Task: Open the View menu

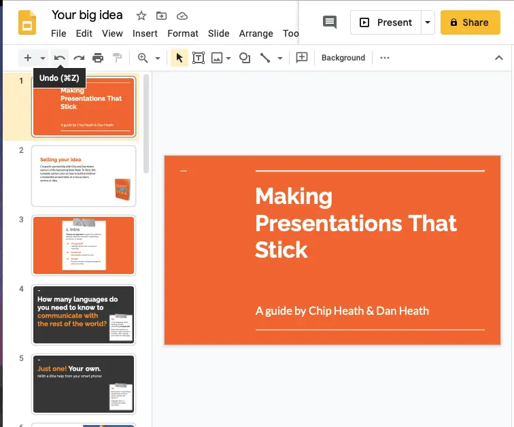Action: coord(112,33)
